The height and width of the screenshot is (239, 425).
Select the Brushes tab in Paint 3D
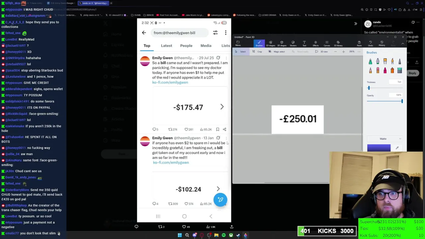pos(259,43)
